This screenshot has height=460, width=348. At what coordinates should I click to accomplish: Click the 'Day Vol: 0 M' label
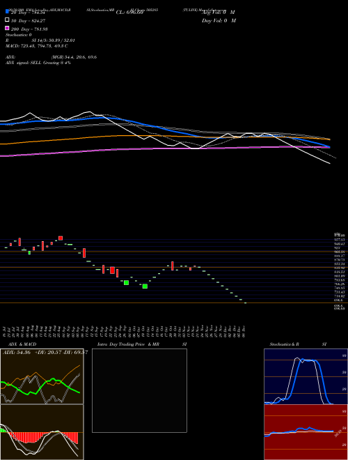coord(219,21)
